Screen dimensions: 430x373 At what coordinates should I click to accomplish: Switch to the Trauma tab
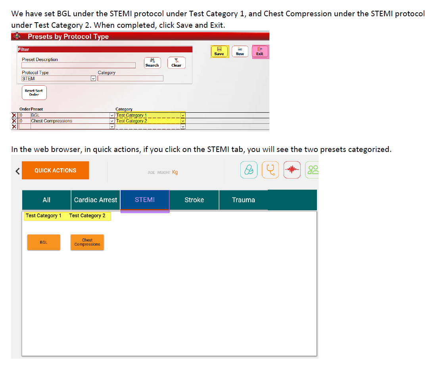point(244,200)
